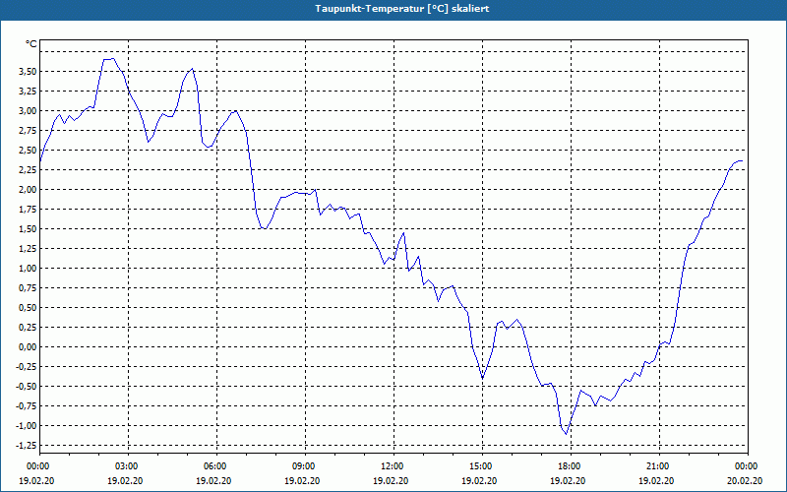Viewport: 787px width, 492px height.
Task: Select the "3,50" y-axis label
Action: pyautogui.click(x=28, y=71)
